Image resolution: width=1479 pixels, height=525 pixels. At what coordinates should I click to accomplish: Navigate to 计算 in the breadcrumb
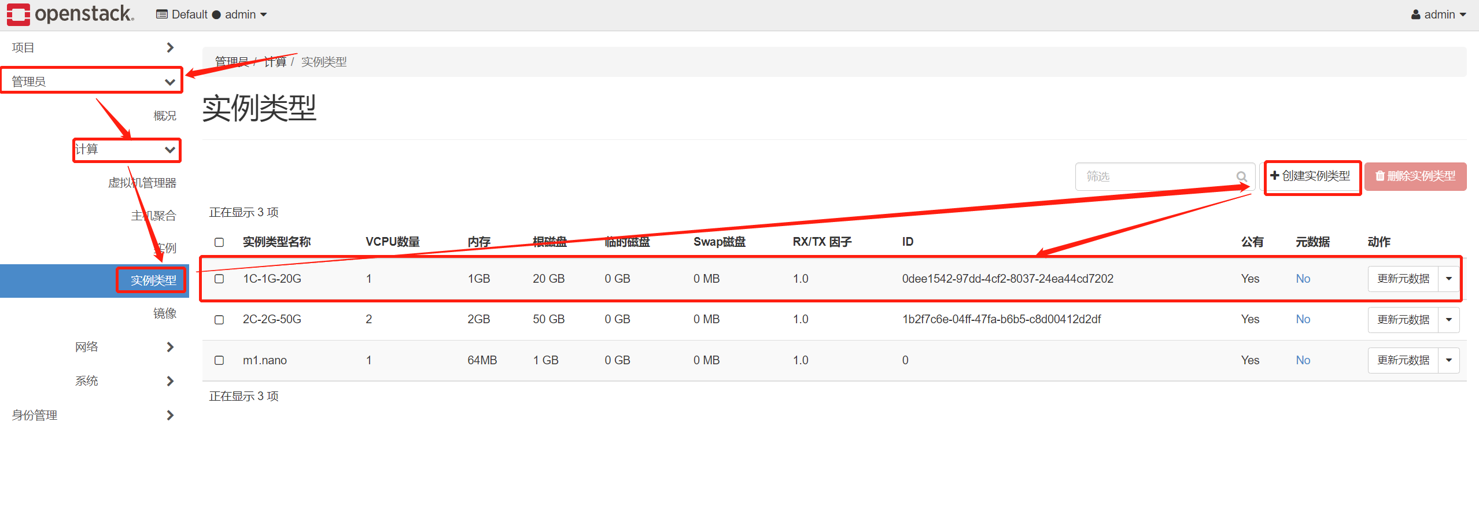point(276,62)
